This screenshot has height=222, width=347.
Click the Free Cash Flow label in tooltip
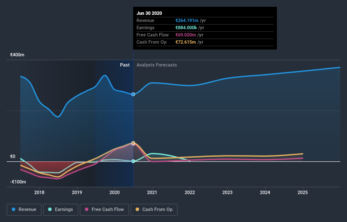click(x=153, y=35)
